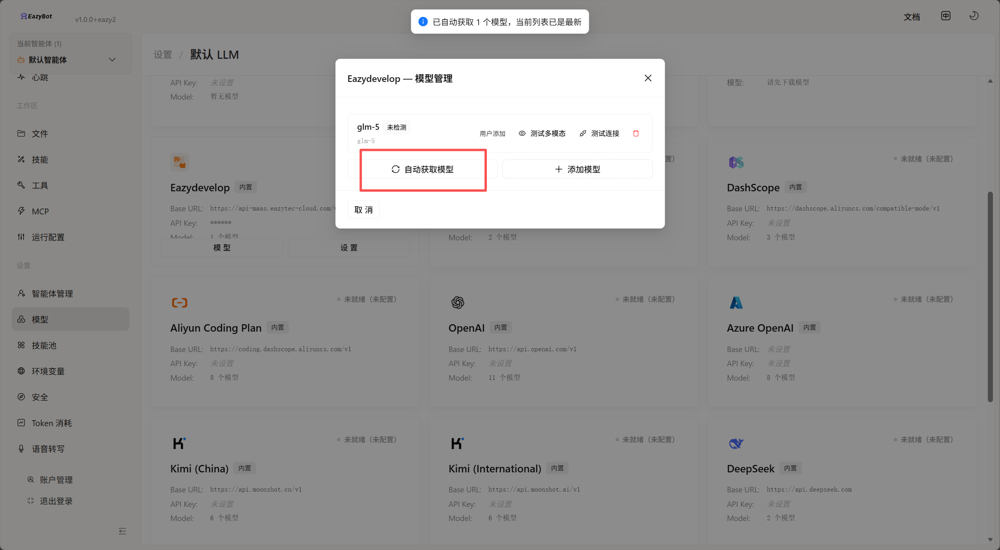Click the Eazydevelop provider logo
The width and height of the screenshot is (1000, 550).
180,162
